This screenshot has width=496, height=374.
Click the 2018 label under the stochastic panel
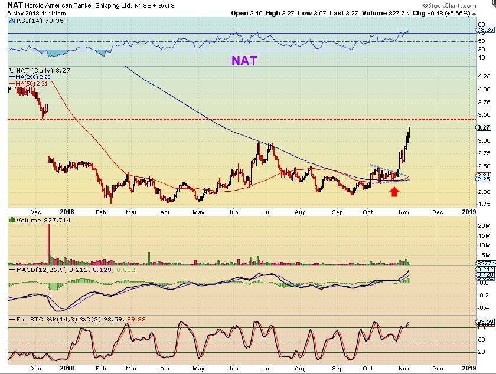[67, 368]
